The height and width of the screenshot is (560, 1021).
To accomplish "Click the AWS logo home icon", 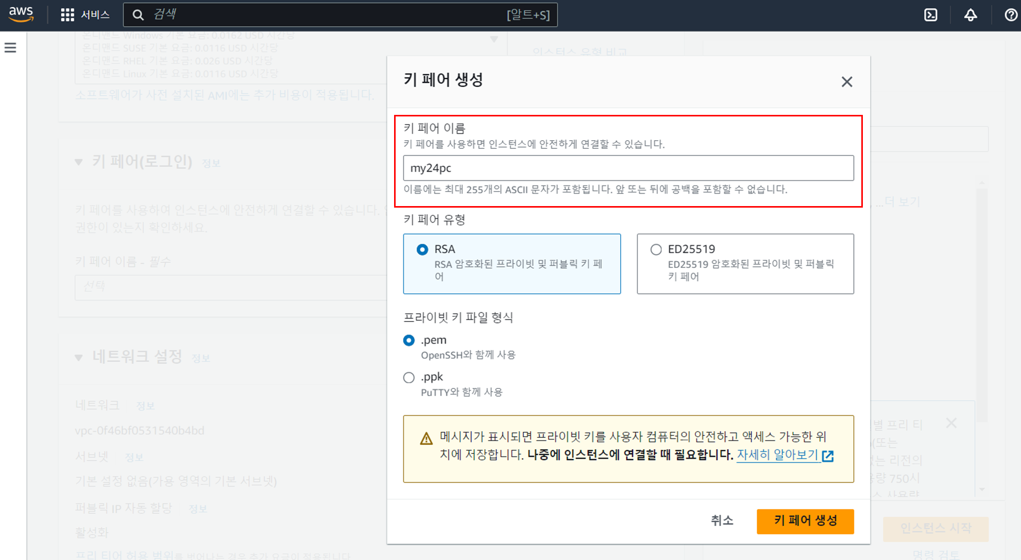I will 21,14.
